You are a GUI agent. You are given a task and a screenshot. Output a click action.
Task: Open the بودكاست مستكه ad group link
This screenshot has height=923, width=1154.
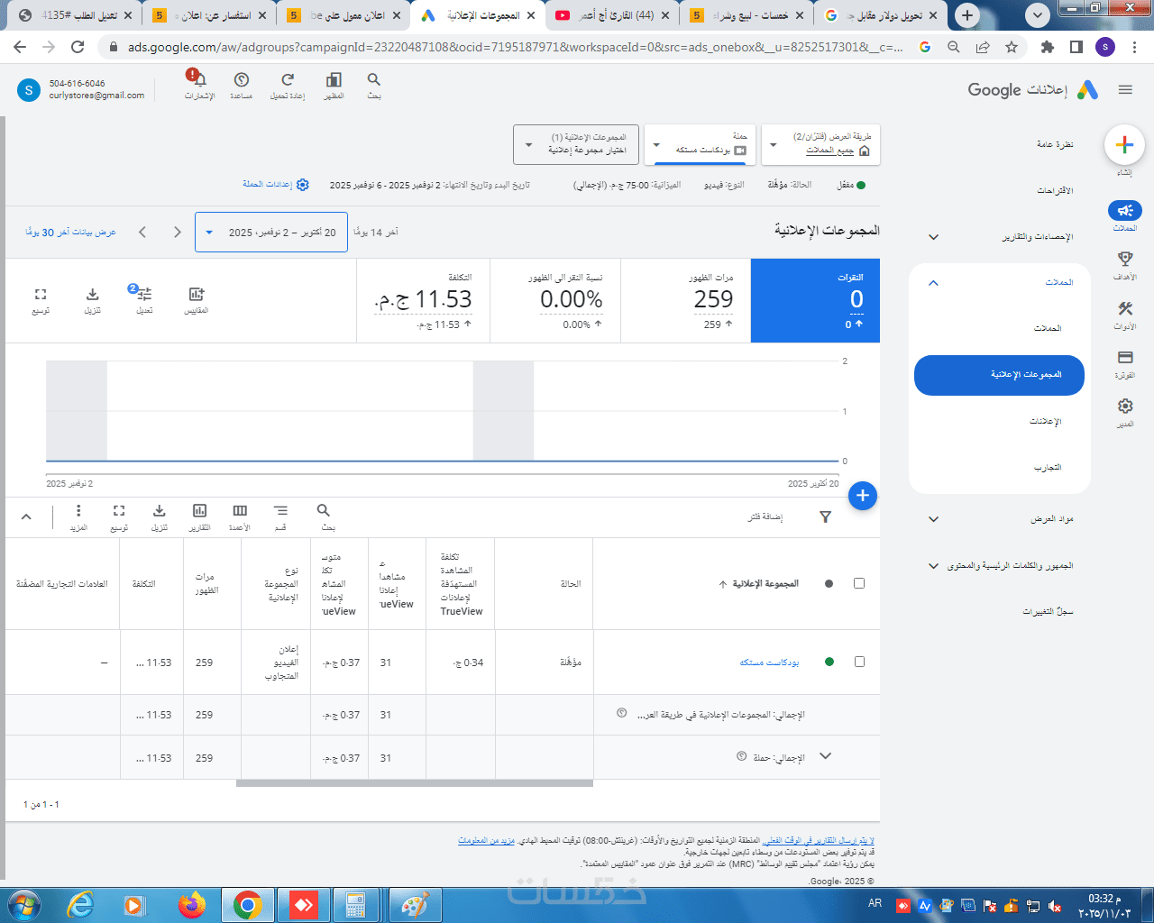point(770,663)
